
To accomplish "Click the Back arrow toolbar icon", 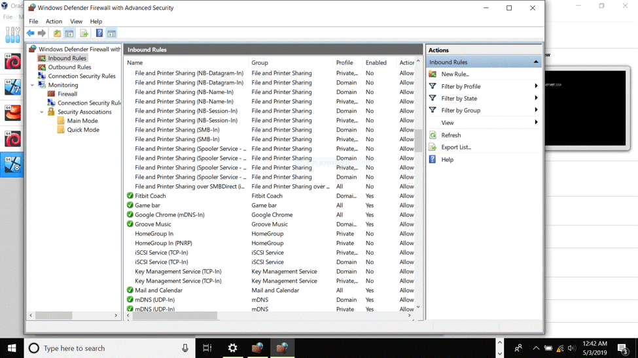I will pyautogui.click(x=31, y=33).
